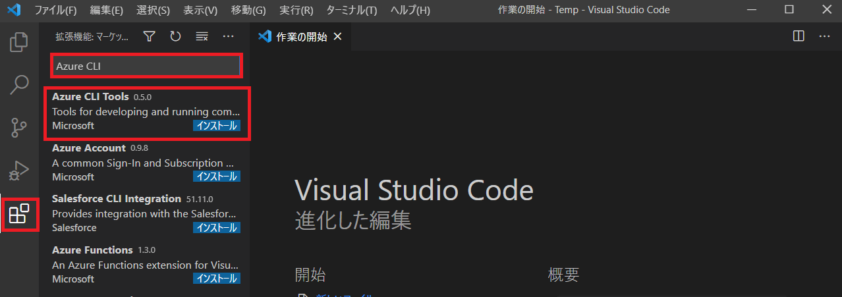Click the 進化した編集 subtitle
The width and height of the screenshot is (842, 297).
[353, 220]
